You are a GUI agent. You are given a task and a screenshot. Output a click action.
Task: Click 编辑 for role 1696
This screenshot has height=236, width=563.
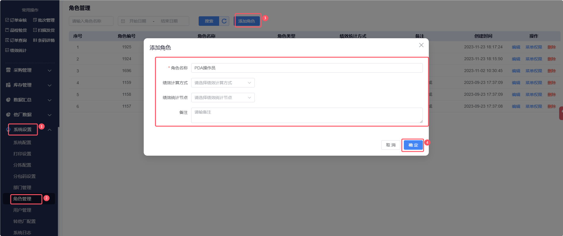pyautogui.click(x=516, y=71)
